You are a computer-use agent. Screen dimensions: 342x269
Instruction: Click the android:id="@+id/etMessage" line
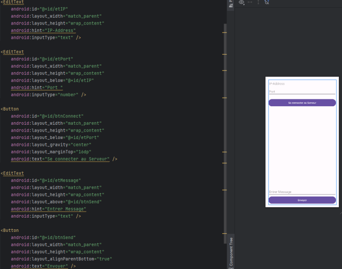coord(46,180)
